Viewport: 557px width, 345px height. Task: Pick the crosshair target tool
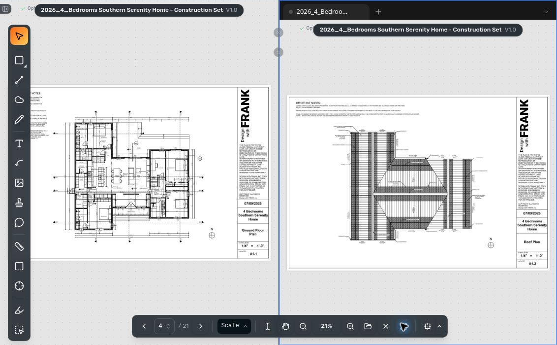coord(19,286)
